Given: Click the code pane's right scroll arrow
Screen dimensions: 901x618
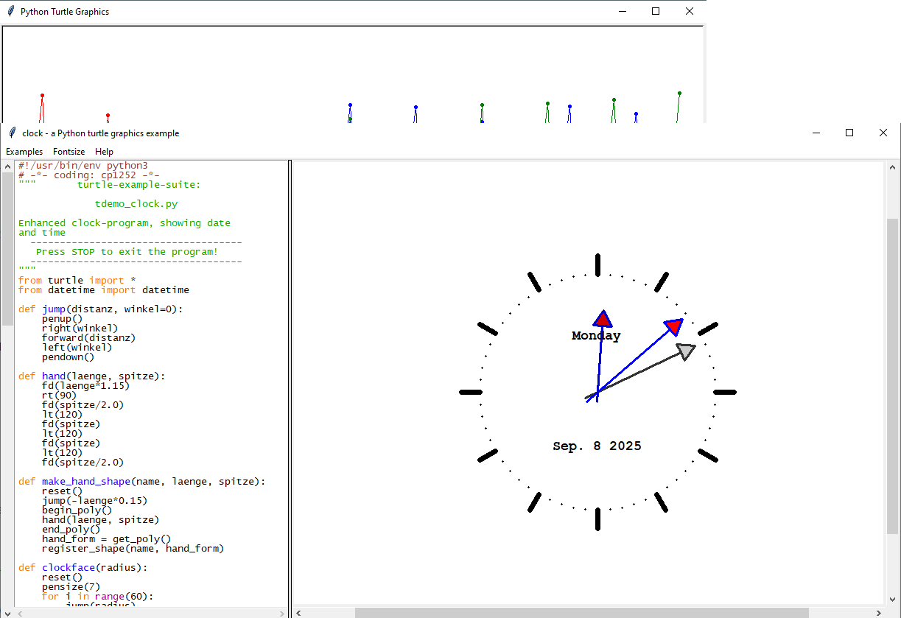Looking at the screenshot, I should (x=282, y=613).
